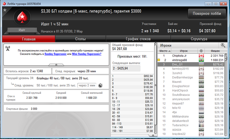
Task: Click the spade icon in window title bar
Action: pyautogui.click(x=4, y=4)
